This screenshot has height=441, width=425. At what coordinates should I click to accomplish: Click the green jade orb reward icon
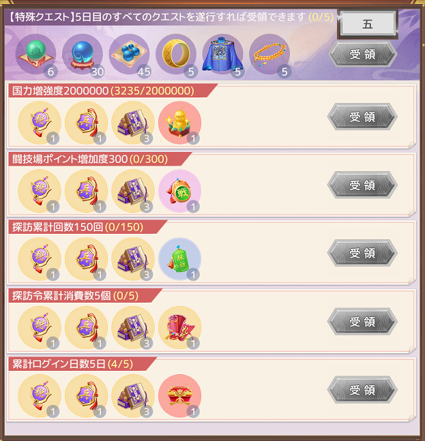pyautogui.click(x=35, y=55)
